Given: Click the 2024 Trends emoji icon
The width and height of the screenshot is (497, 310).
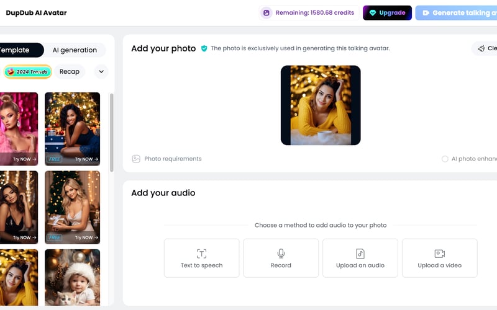Looking at the screenshot, I should coord(11,71).
